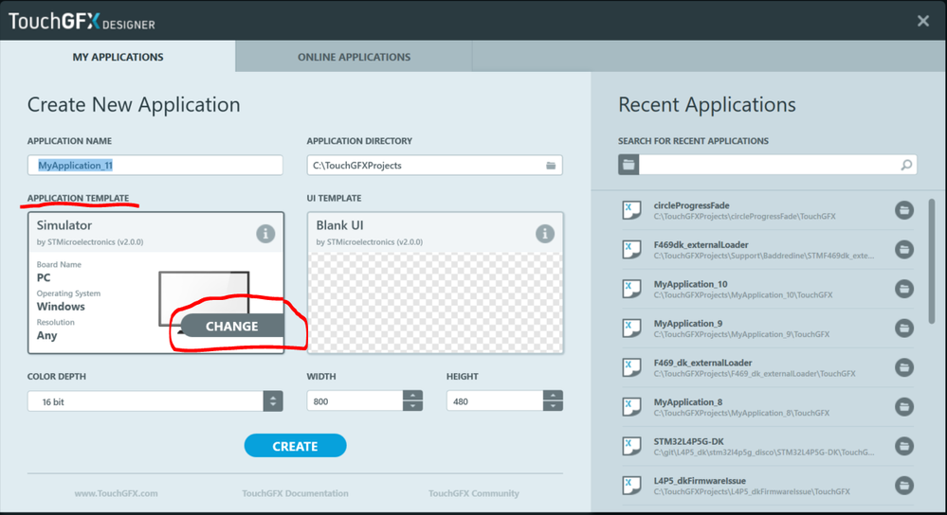Open folder of MyApplication_8
947x515 pixels.
click(x=904, y=406)
